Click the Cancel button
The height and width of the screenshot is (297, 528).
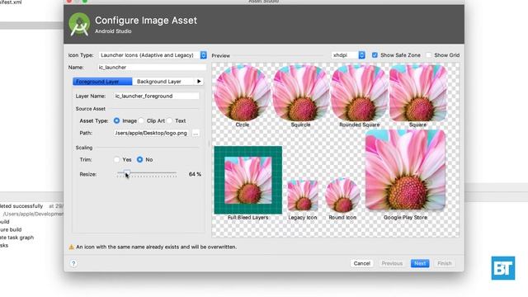pyautogui.click(x=361, y=263)
